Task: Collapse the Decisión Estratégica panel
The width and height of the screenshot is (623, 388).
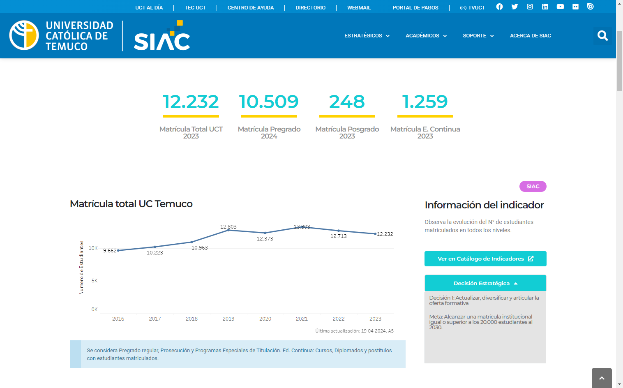Action: [x=485, y=283]
